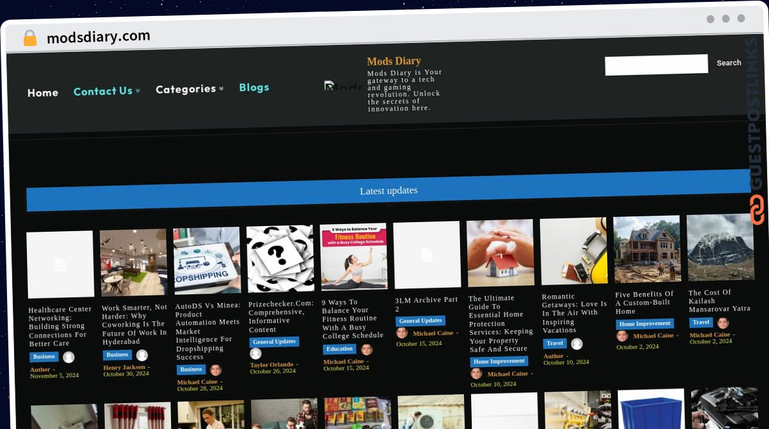Click author avatar under Prizechecker.Com article

click(x=256, y=353)
